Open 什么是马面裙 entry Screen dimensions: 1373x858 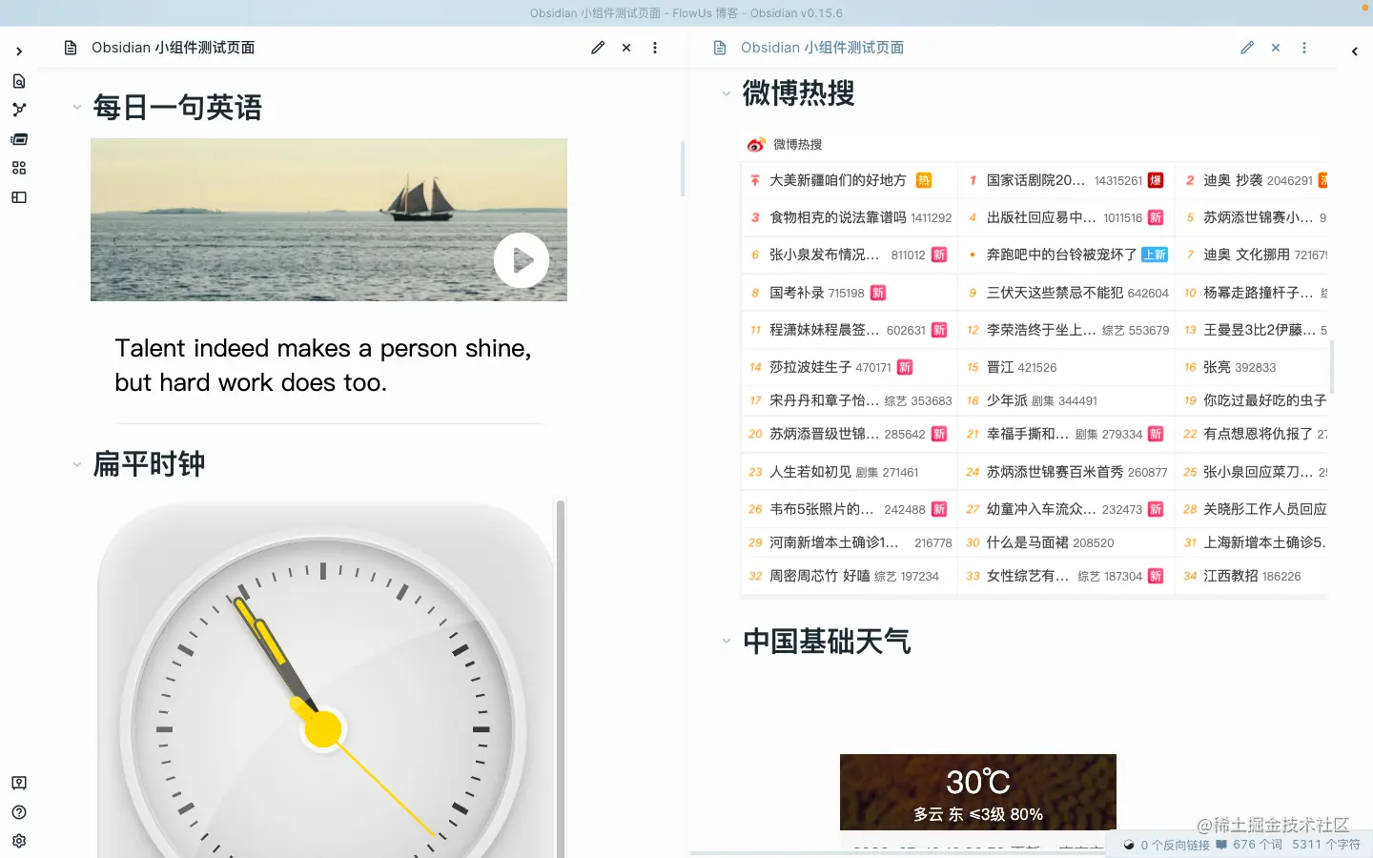[x=1028, y=542]
